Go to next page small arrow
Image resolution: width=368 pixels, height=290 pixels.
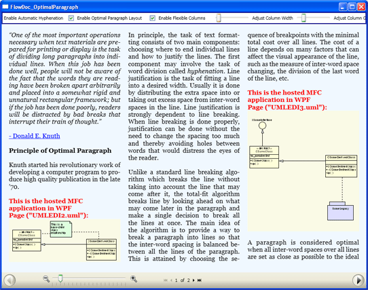[x=194, y=280]
